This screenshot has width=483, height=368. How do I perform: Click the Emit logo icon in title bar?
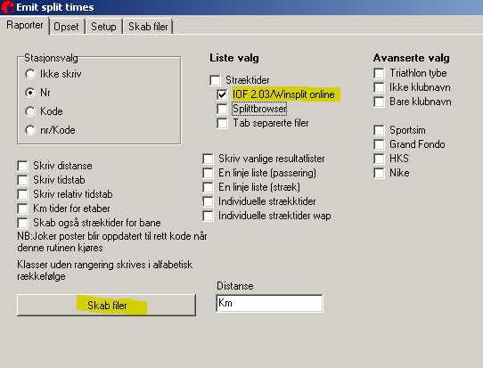click(7, 7)
